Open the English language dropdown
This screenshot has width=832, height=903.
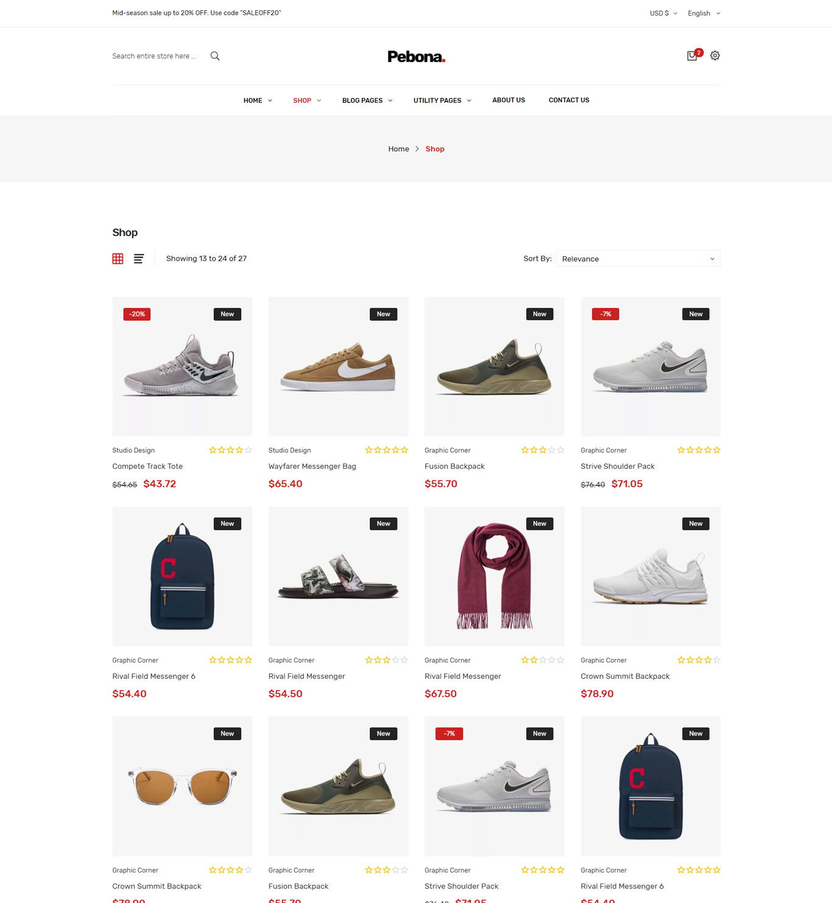tap(704, 13)
